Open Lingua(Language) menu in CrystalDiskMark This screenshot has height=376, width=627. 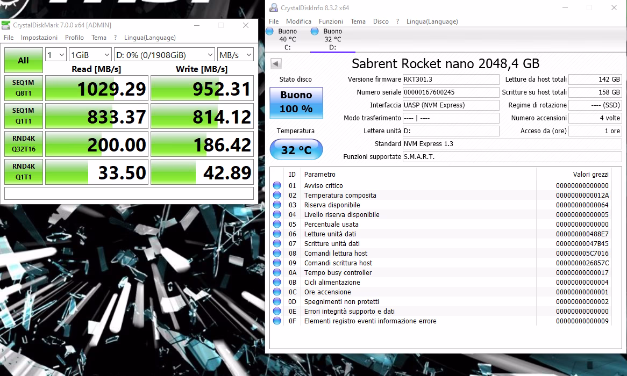150,38
